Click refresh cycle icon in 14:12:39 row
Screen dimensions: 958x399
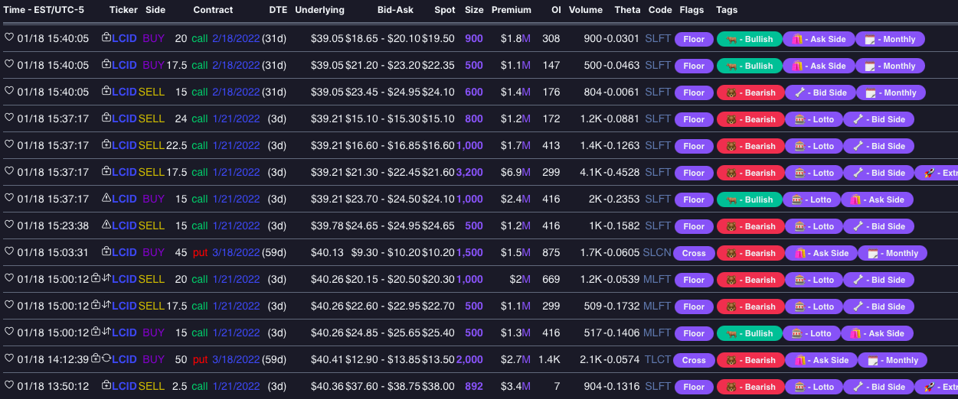(x=106, y=358)
